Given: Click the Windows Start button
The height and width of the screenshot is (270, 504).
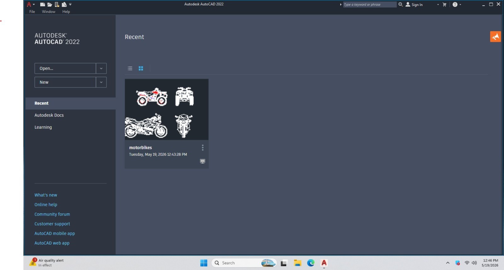Looking at the screenshot, I should point(204,263).
